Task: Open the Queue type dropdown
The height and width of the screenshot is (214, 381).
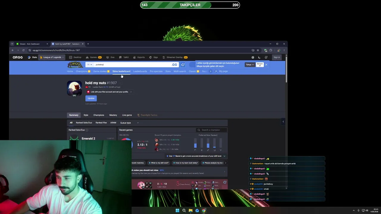Action: (x=129, y=123)
